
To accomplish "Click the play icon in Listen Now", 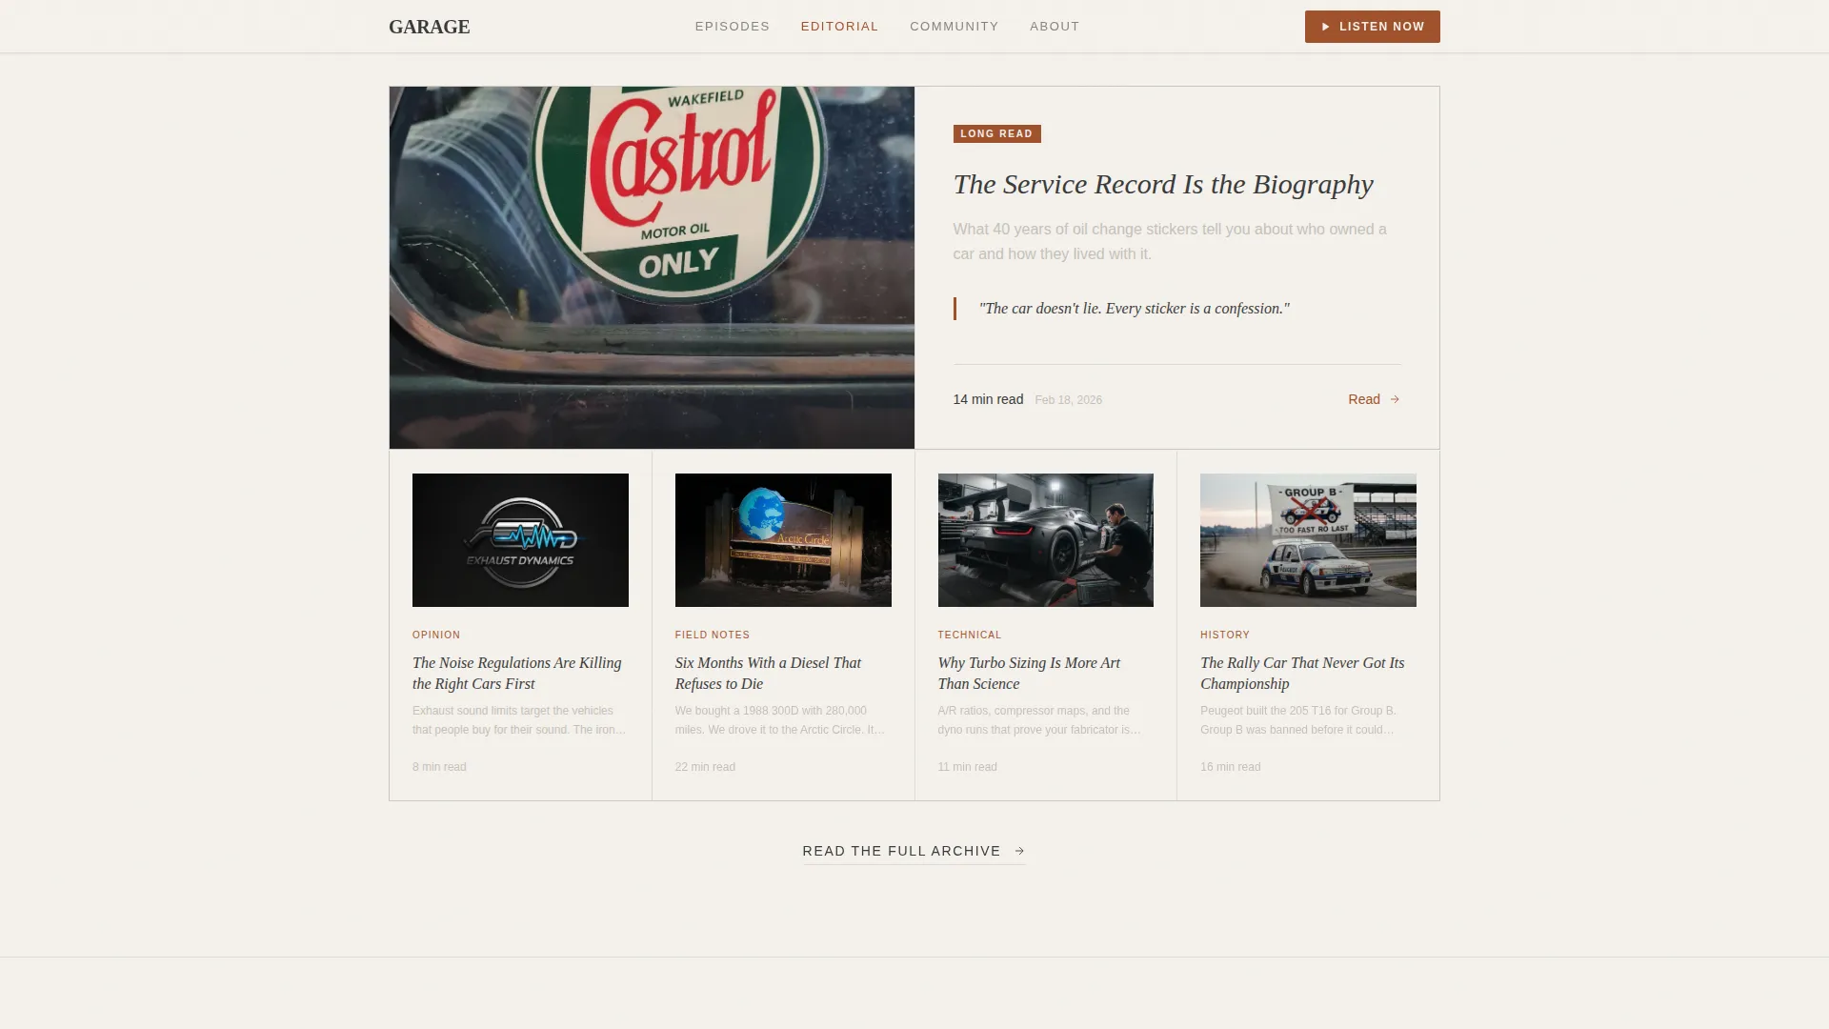I will tap(1325, 27).
